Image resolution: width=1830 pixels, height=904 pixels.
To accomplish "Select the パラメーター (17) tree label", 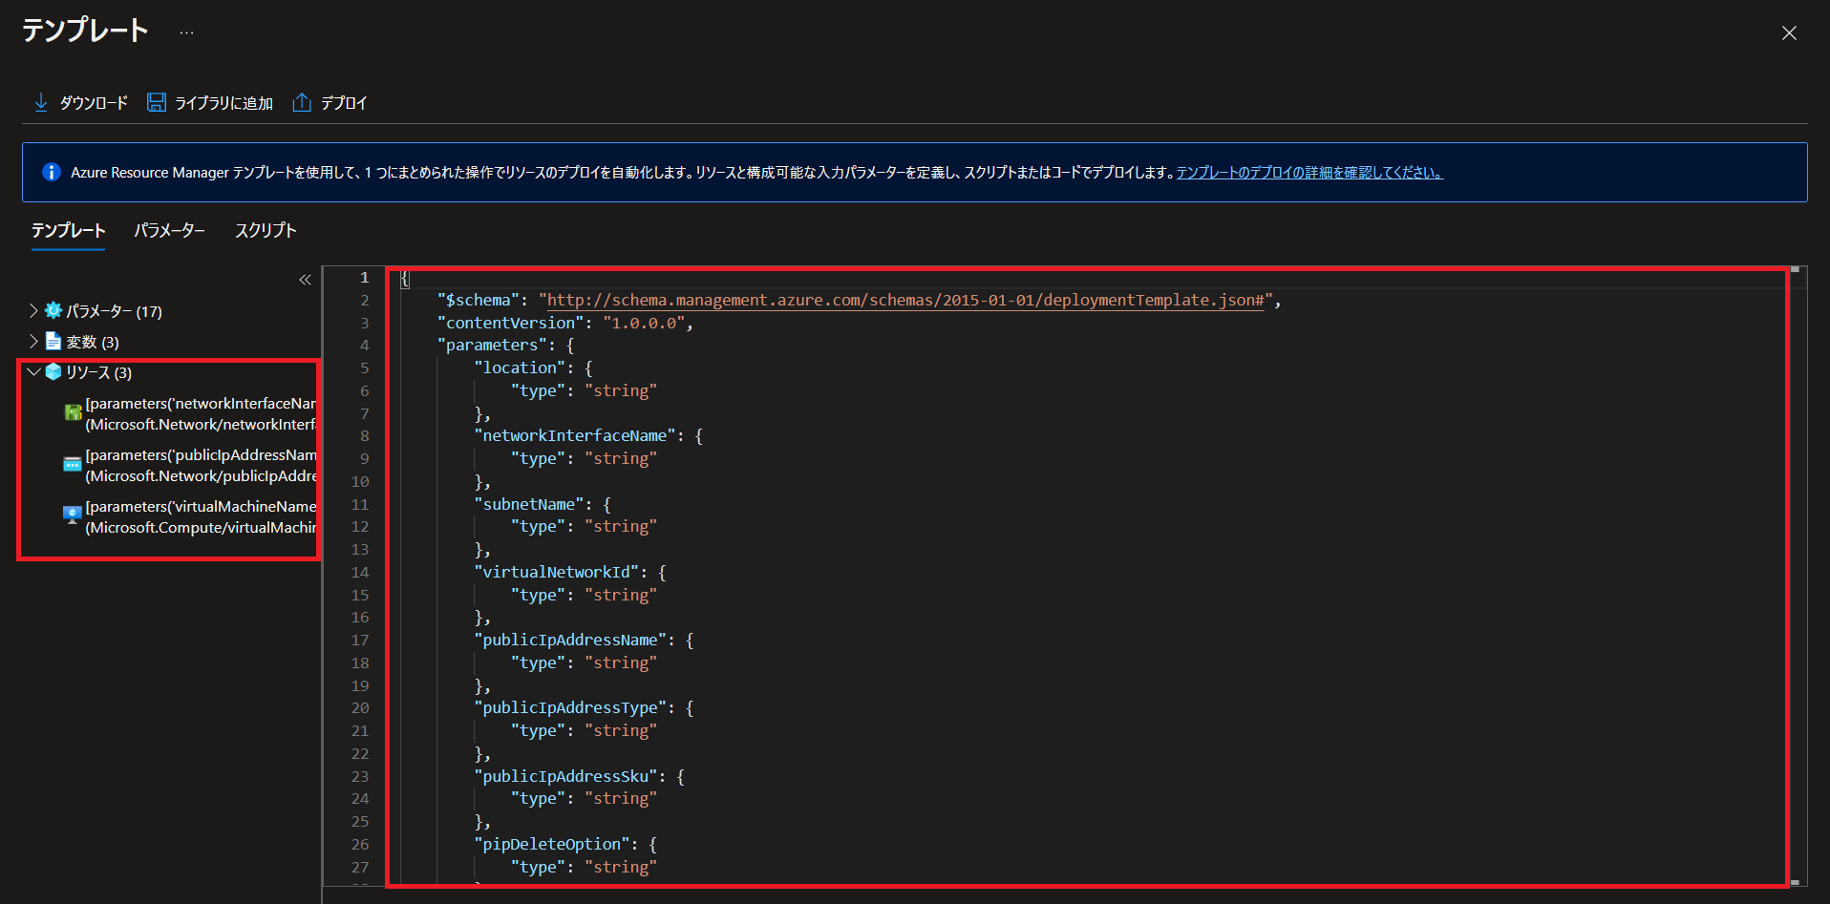I will (114, 311).
